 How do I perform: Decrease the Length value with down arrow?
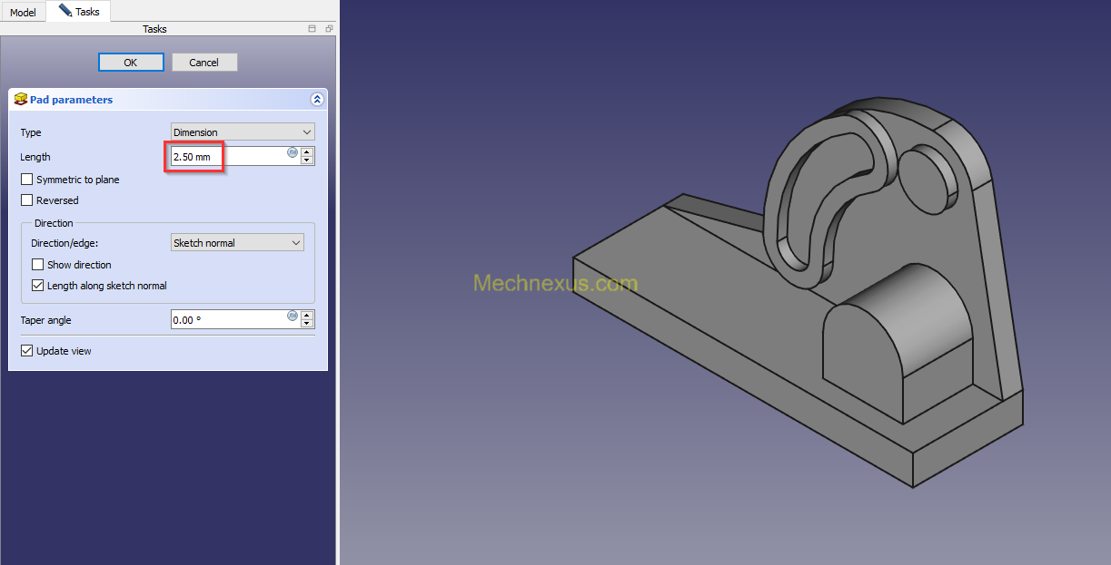point(307,161)
